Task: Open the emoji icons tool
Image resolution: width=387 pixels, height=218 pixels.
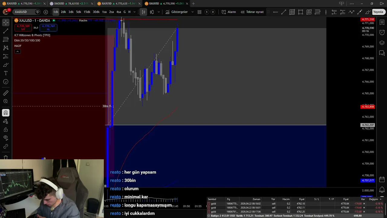Action: [x=6, y=82]
